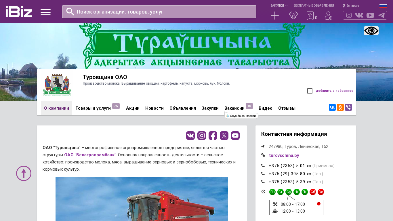Open VK from the header social box
The image size is (393, 221).
[x=359, y=15]
